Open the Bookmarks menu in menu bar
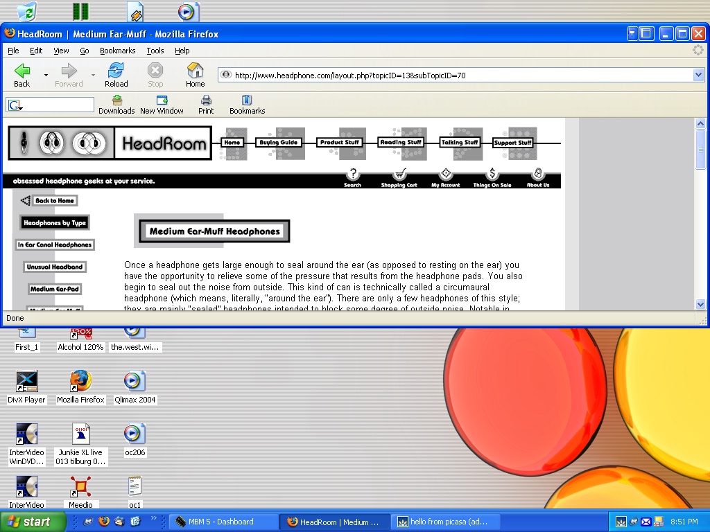 pyautogui.click(x=118, y=51)
